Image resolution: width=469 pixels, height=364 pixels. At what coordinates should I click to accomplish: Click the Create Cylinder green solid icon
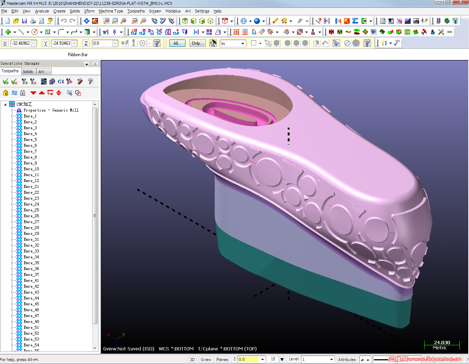(87, 32)
